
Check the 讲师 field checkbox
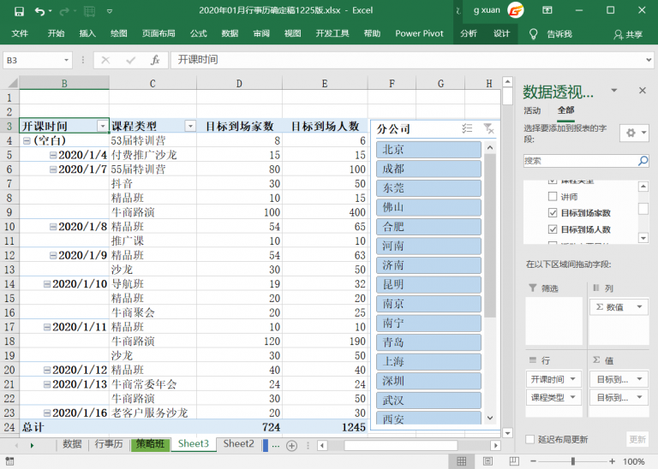coord(553,197)
